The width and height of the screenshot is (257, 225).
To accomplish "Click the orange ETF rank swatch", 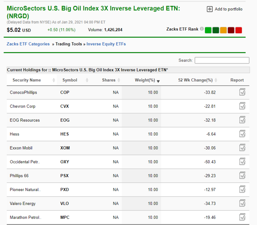I will (x=223, y=30).
